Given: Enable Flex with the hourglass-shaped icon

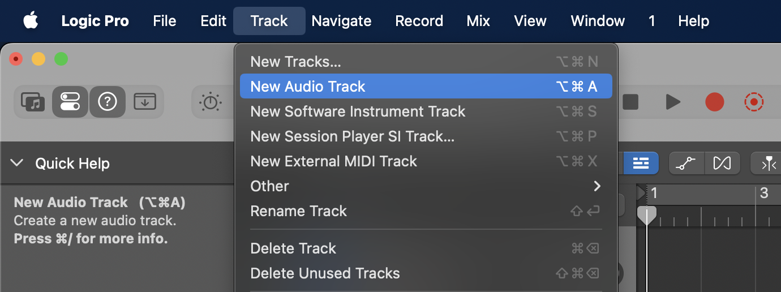Looking at the screenshot, I should tap(722, 164).
